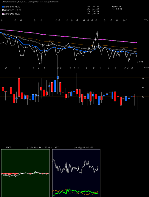This screenshot has height=197, width=149.
Task: Open the green MACD indicator chart
Action: (x=25, y=173)
